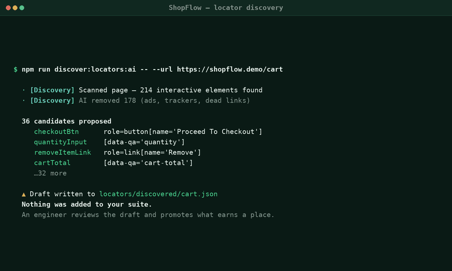The width and height of the screenshot is (452, 271).
Task: Select the quantityInput locator name
Action: [x=60, y=142]
